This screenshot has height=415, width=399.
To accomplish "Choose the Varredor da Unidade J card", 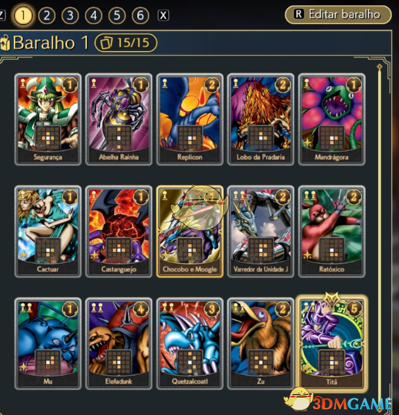I will pyautogui.click(x=261, y=231).
